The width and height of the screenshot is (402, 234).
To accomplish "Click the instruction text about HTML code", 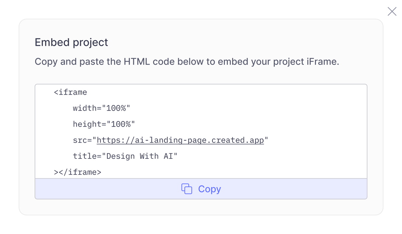I will click(187, 62).
